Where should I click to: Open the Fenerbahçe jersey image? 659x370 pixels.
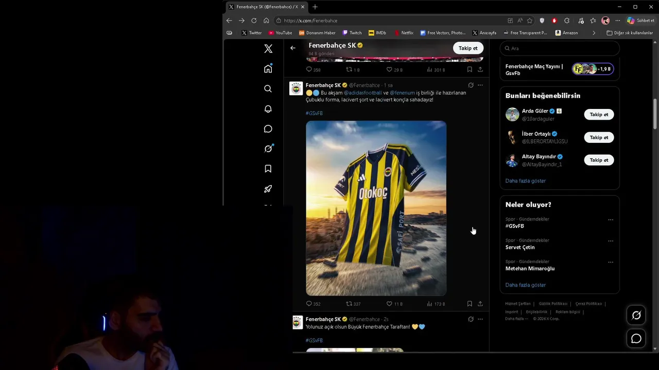(376, 208)
